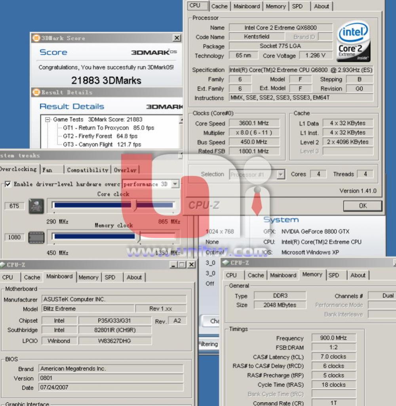Viewport: 396px width, 406px height.
Task: Click the OK button in CPU-Z
Action: [363, 206]
